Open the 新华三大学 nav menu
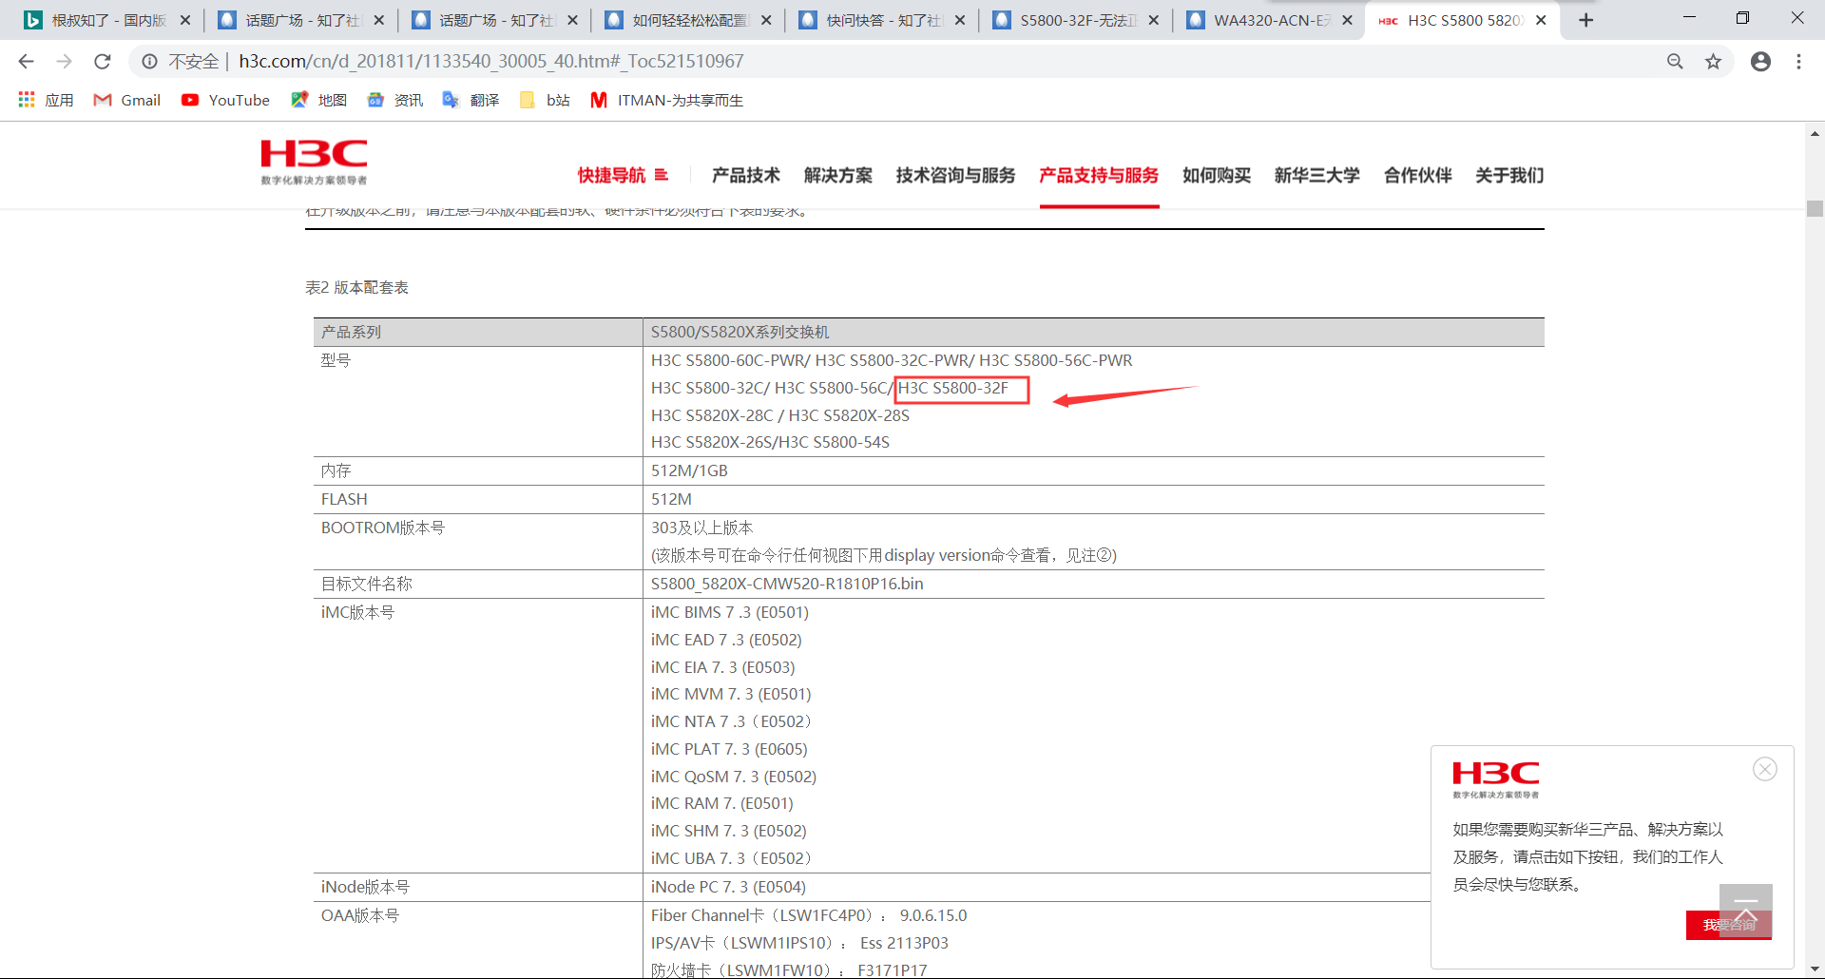The image size is (1825, 979). (1316, 175)
